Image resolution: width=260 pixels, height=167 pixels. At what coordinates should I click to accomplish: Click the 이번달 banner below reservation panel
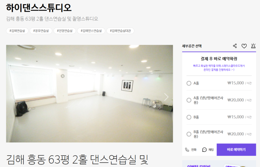coord(219,164)
